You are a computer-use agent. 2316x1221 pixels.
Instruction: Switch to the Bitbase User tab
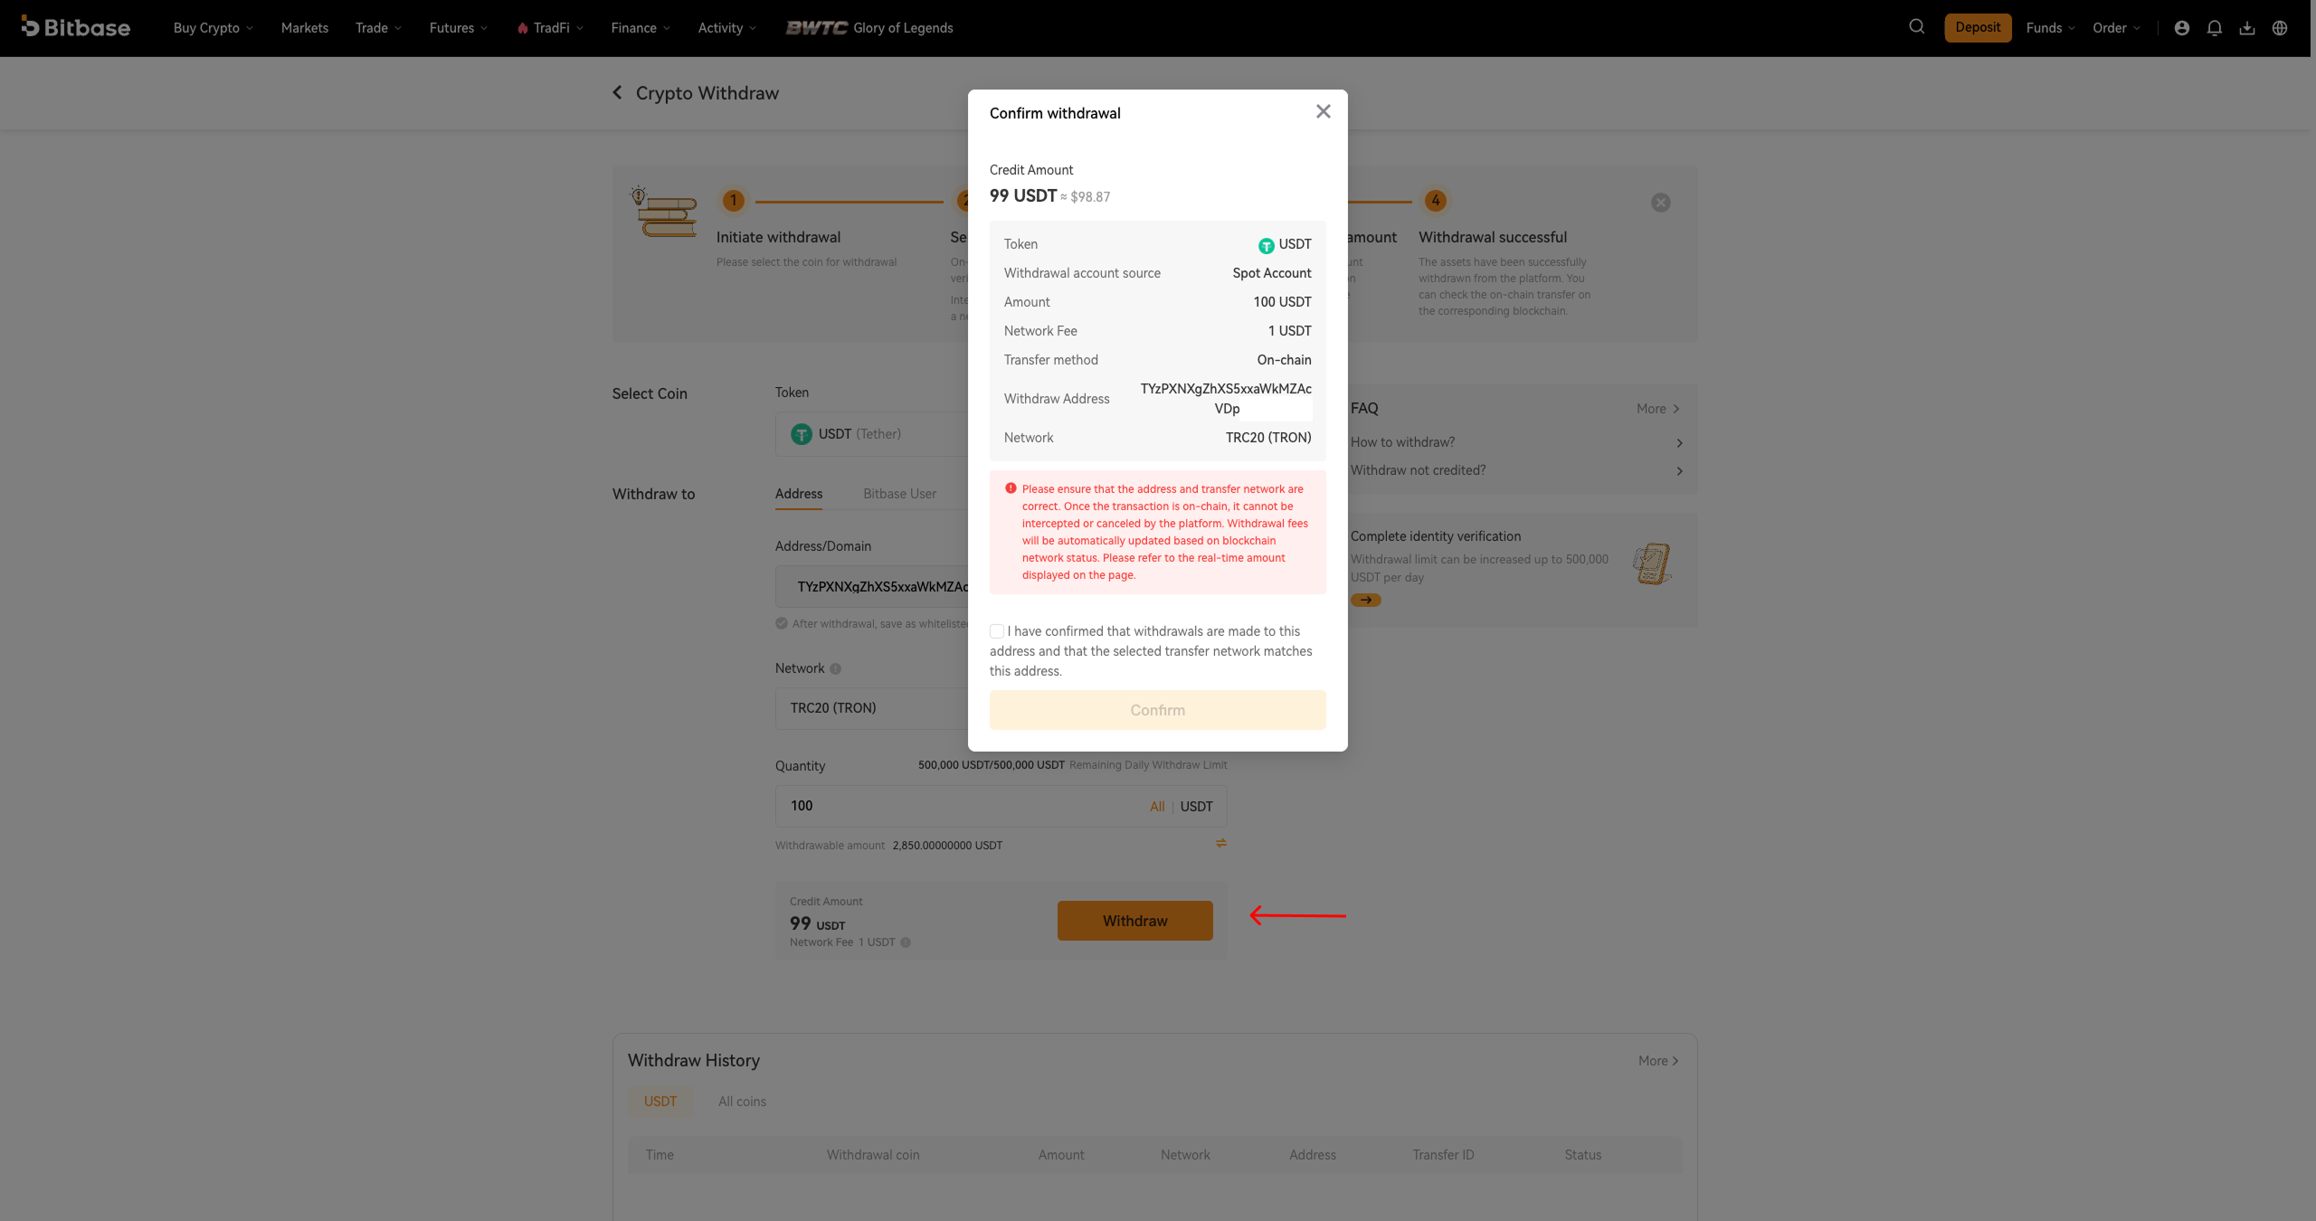(x=899, y=494)
